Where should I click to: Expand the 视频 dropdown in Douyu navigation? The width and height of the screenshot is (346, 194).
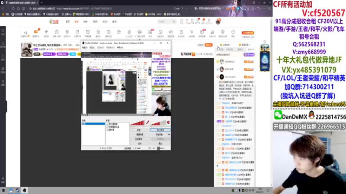[x=95, y=22]
